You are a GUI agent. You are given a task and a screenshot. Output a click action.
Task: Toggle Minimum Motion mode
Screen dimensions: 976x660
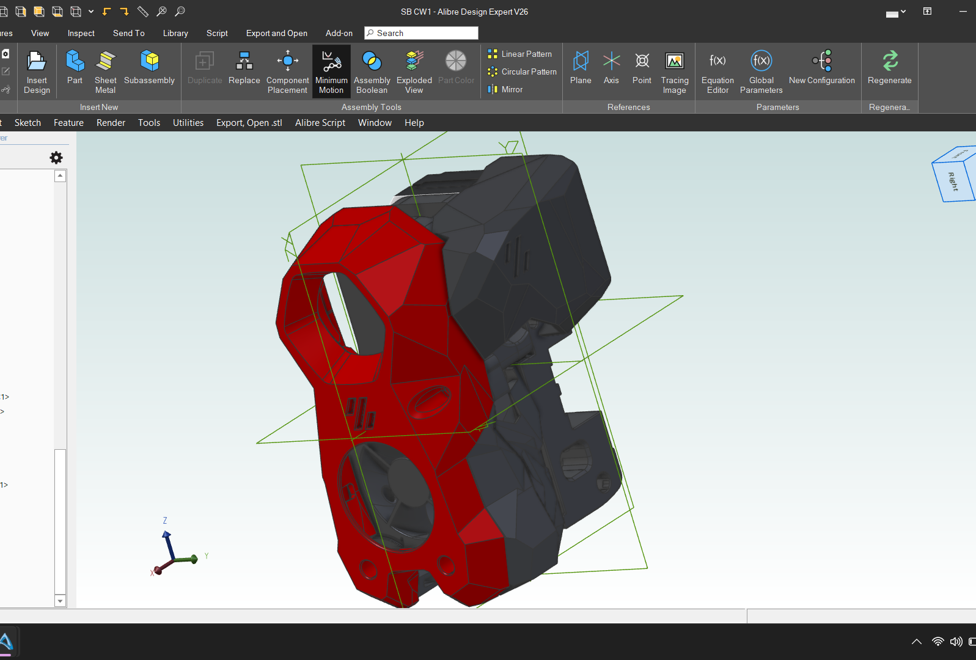[331, 71]
